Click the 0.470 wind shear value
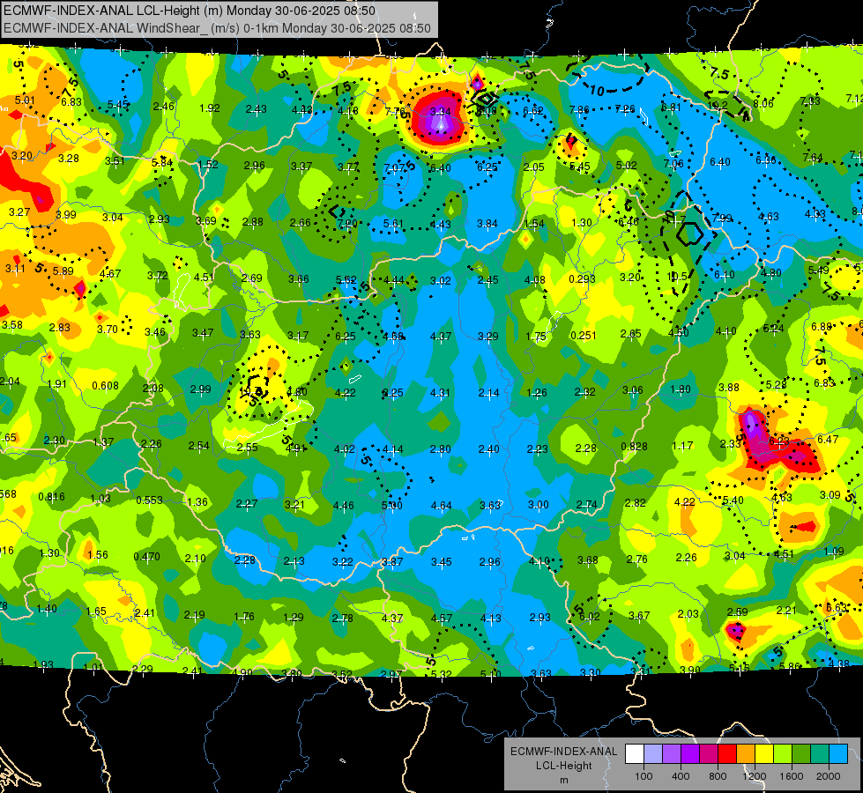The width and height of the screenshot is (863, 793). point(147,557)
